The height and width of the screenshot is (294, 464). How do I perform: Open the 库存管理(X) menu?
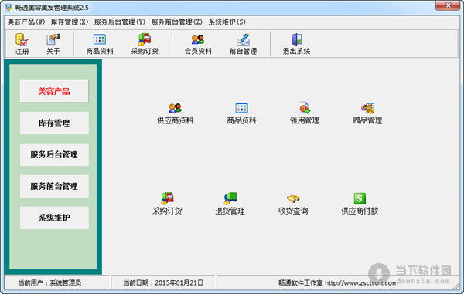point(70,22)
